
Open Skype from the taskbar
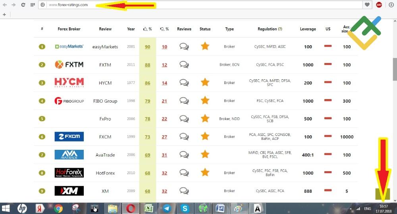[x=185, y=209]
